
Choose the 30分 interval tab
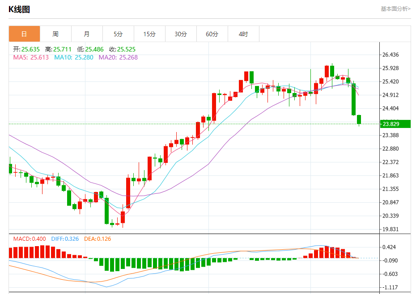(181, 34)
